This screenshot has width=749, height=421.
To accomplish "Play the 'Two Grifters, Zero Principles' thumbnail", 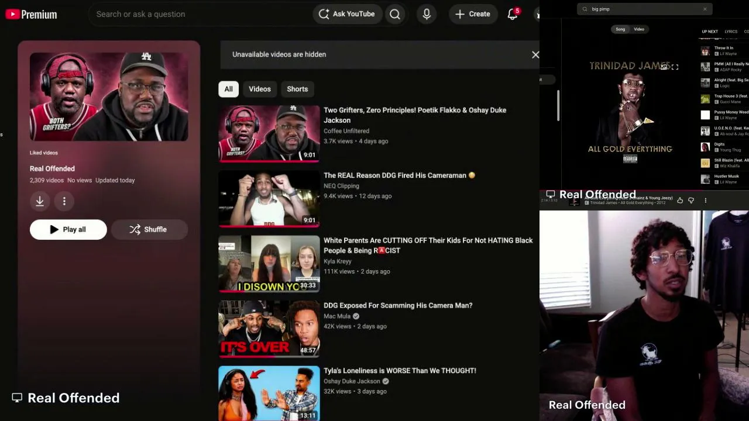I will point(269,133).
